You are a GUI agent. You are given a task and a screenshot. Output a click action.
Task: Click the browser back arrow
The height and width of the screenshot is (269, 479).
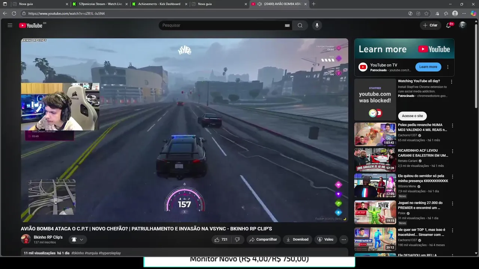[x=5, y=13]
